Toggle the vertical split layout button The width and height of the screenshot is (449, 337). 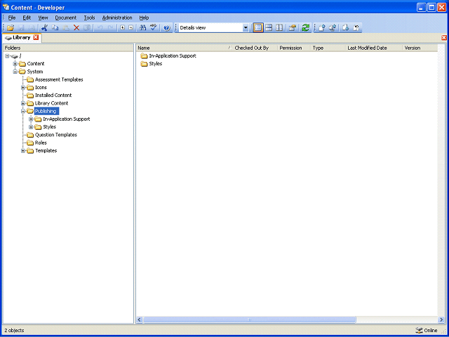coord(279,28)
